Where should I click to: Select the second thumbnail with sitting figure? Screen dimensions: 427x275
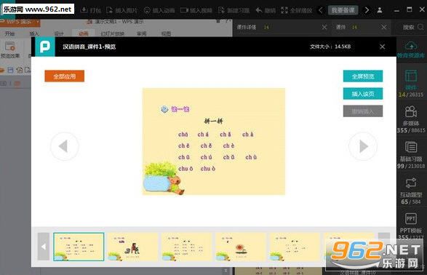[132, 247]
